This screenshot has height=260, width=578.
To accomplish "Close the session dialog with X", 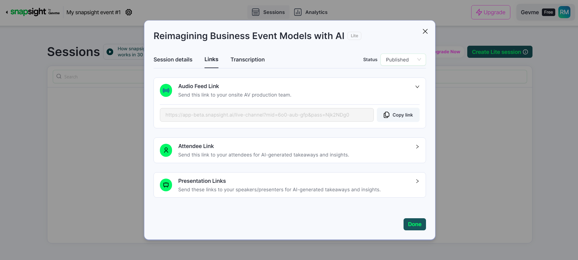I will [x=425, y=31].
